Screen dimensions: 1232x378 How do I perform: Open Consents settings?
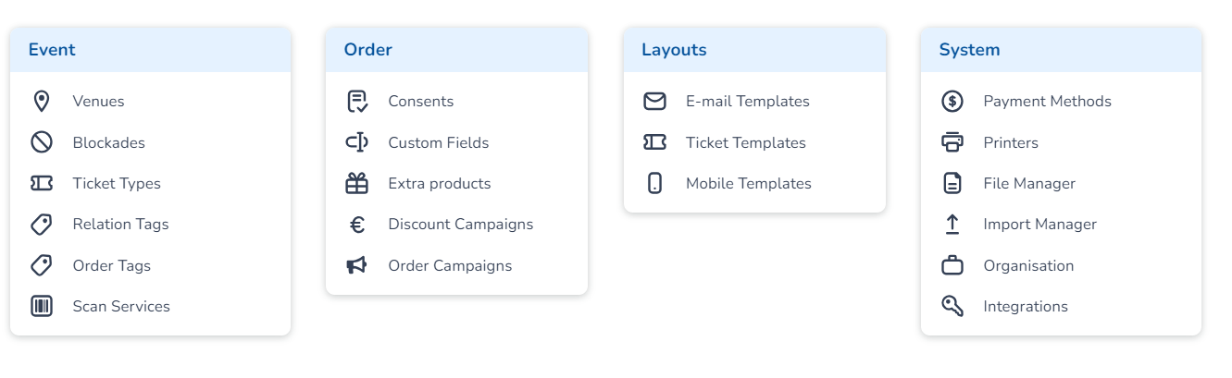(420, 102)
